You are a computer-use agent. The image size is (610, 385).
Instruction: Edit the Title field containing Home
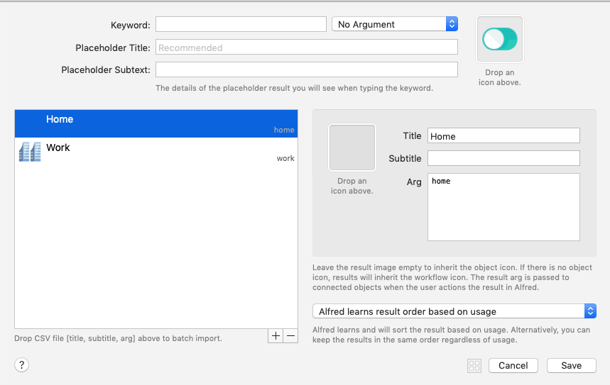click(503, 135)
